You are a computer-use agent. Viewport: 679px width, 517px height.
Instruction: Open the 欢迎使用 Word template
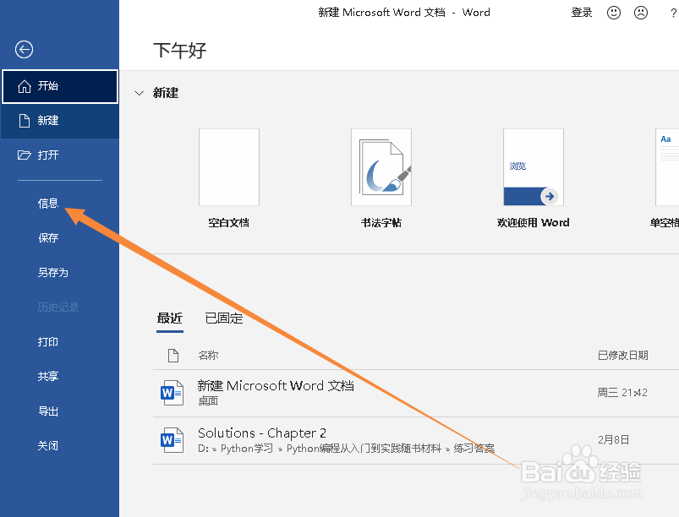[x=534, y=167]
